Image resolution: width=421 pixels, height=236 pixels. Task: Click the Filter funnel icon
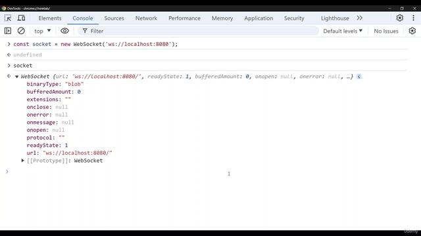85,31
